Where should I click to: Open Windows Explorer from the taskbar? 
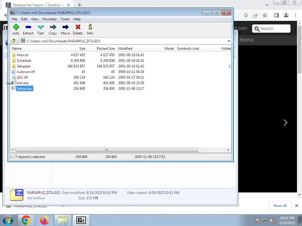63,220
